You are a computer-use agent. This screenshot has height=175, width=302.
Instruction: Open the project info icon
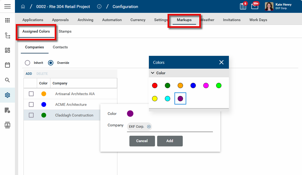click(99, 7)
